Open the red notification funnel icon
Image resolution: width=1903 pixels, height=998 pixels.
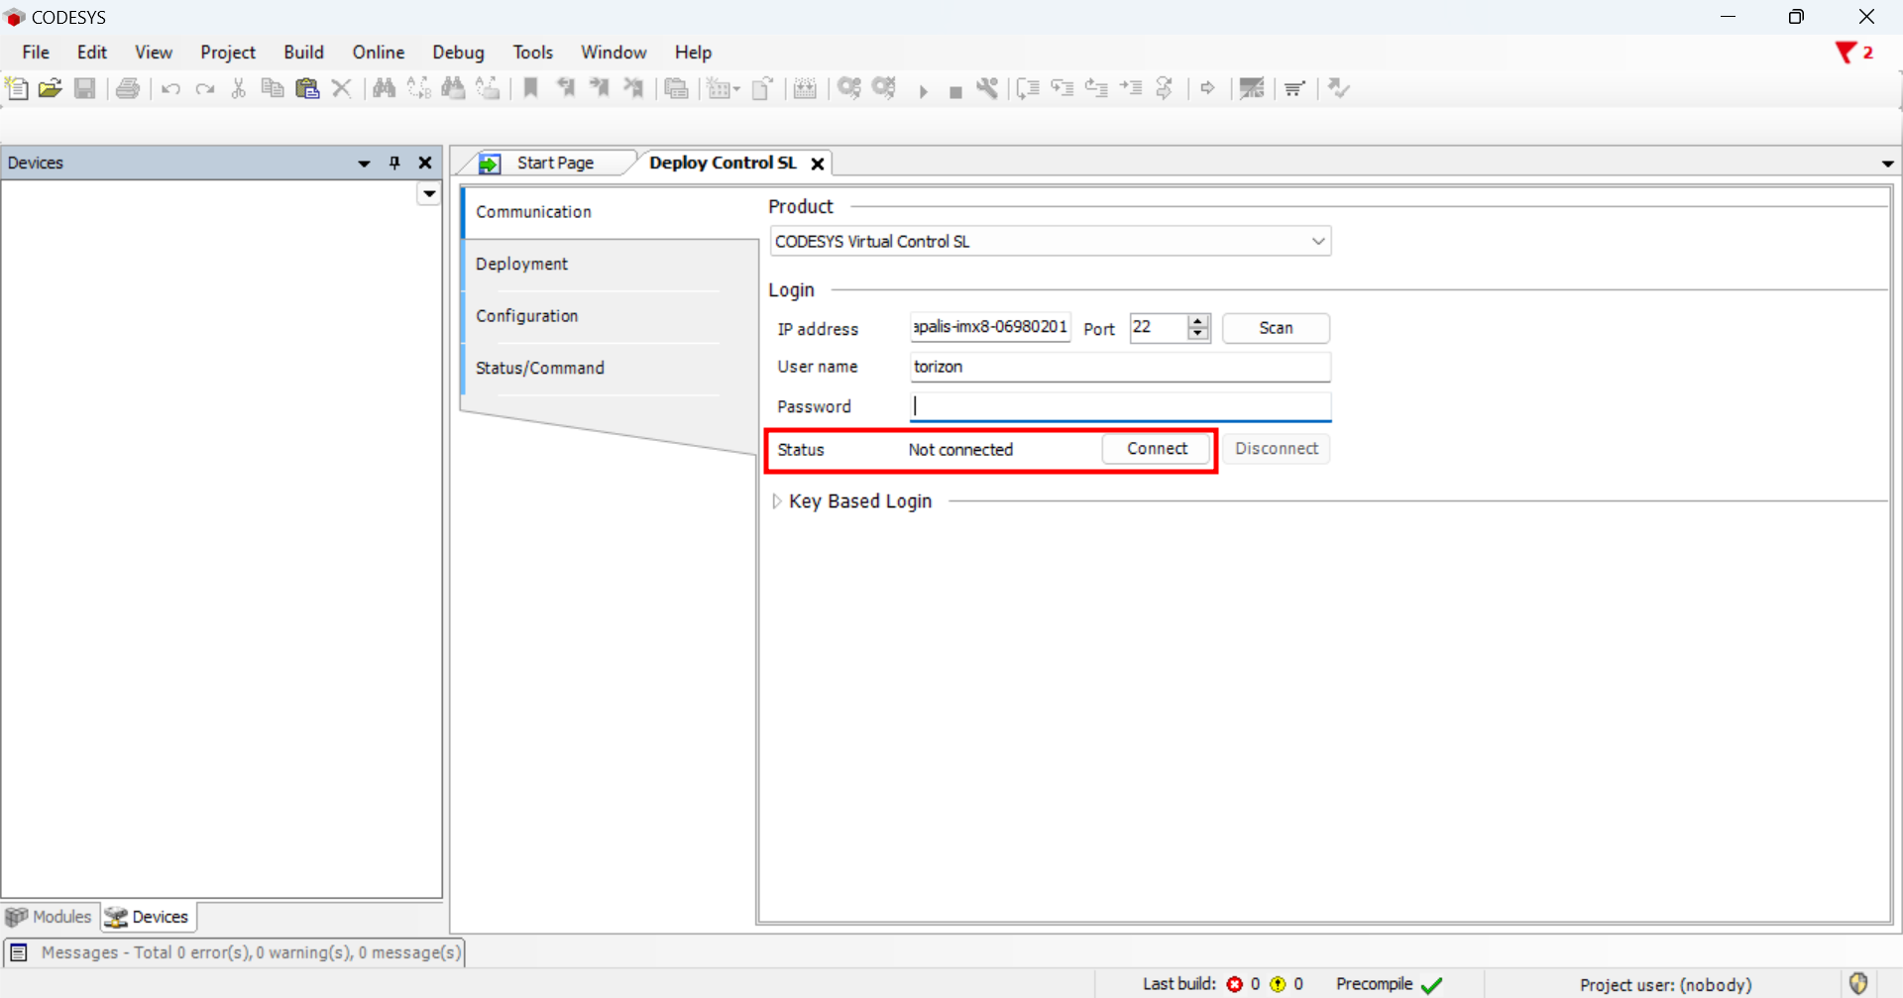[1846, 53]
